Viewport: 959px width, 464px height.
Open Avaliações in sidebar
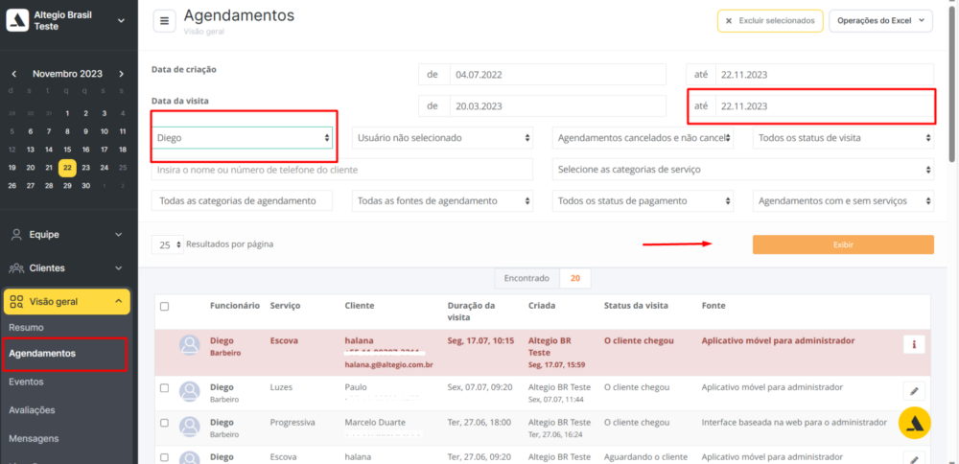pos(32,410)
